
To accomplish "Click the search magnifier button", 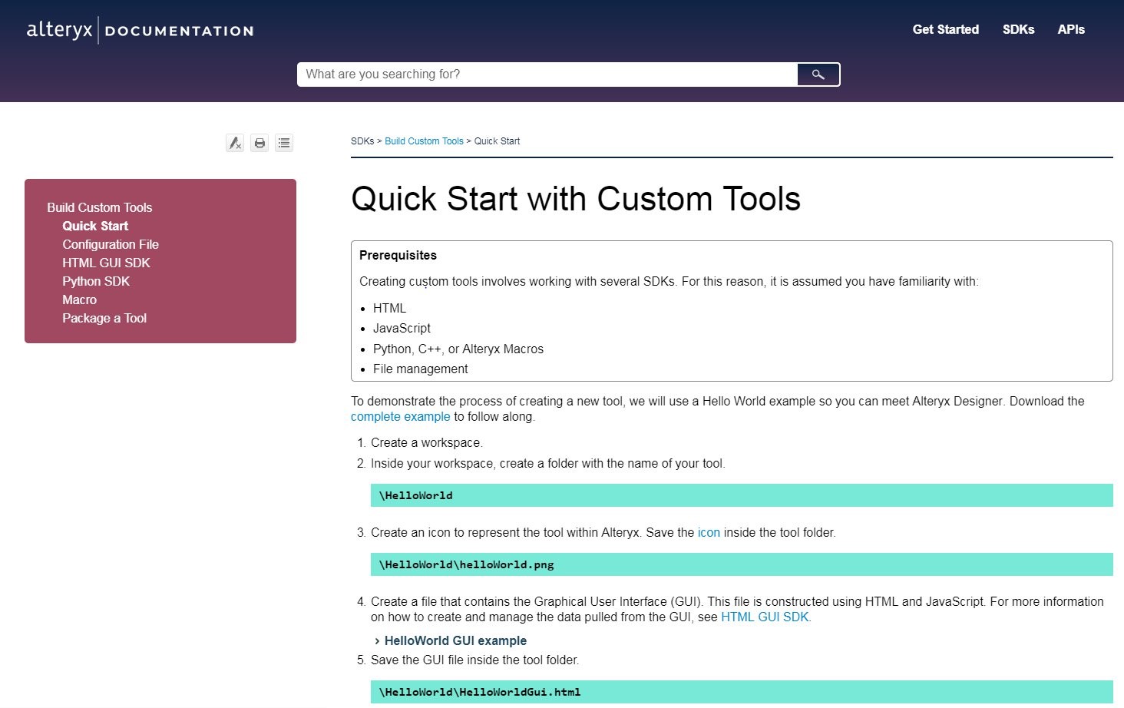I will pos(818,74).
